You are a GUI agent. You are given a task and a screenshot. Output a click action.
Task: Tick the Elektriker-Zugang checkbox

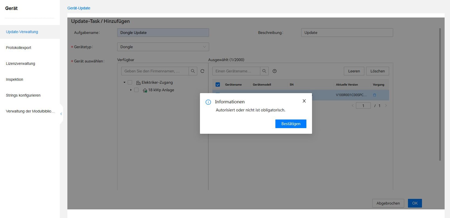coord(130,82)
